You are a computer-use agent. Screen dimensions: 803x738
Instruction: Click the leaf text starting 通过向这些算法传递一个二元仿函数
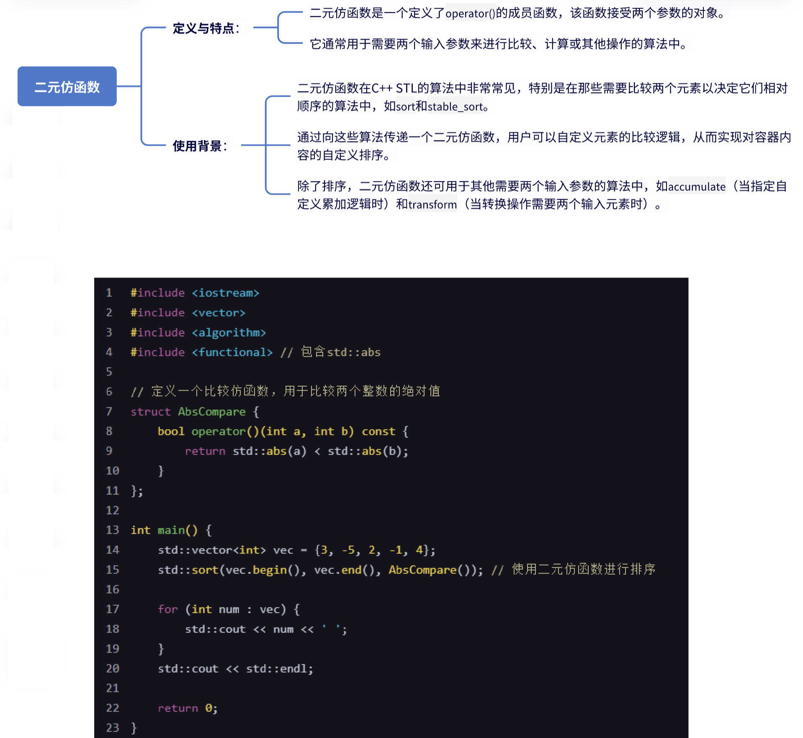544,146
